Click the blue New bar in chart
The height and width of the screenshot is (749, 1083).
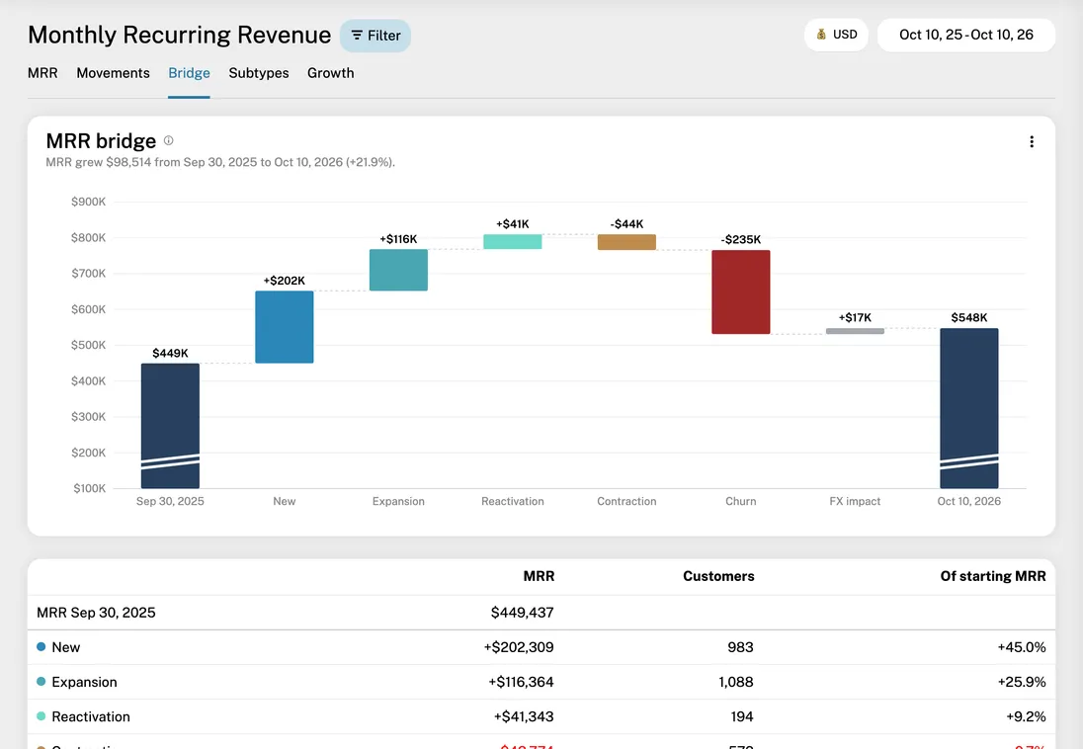pyautogui.click(x=285, y=327)
